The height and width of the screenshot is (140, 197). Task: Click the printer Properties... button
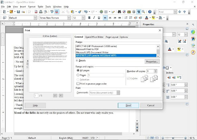coord(152,62)
